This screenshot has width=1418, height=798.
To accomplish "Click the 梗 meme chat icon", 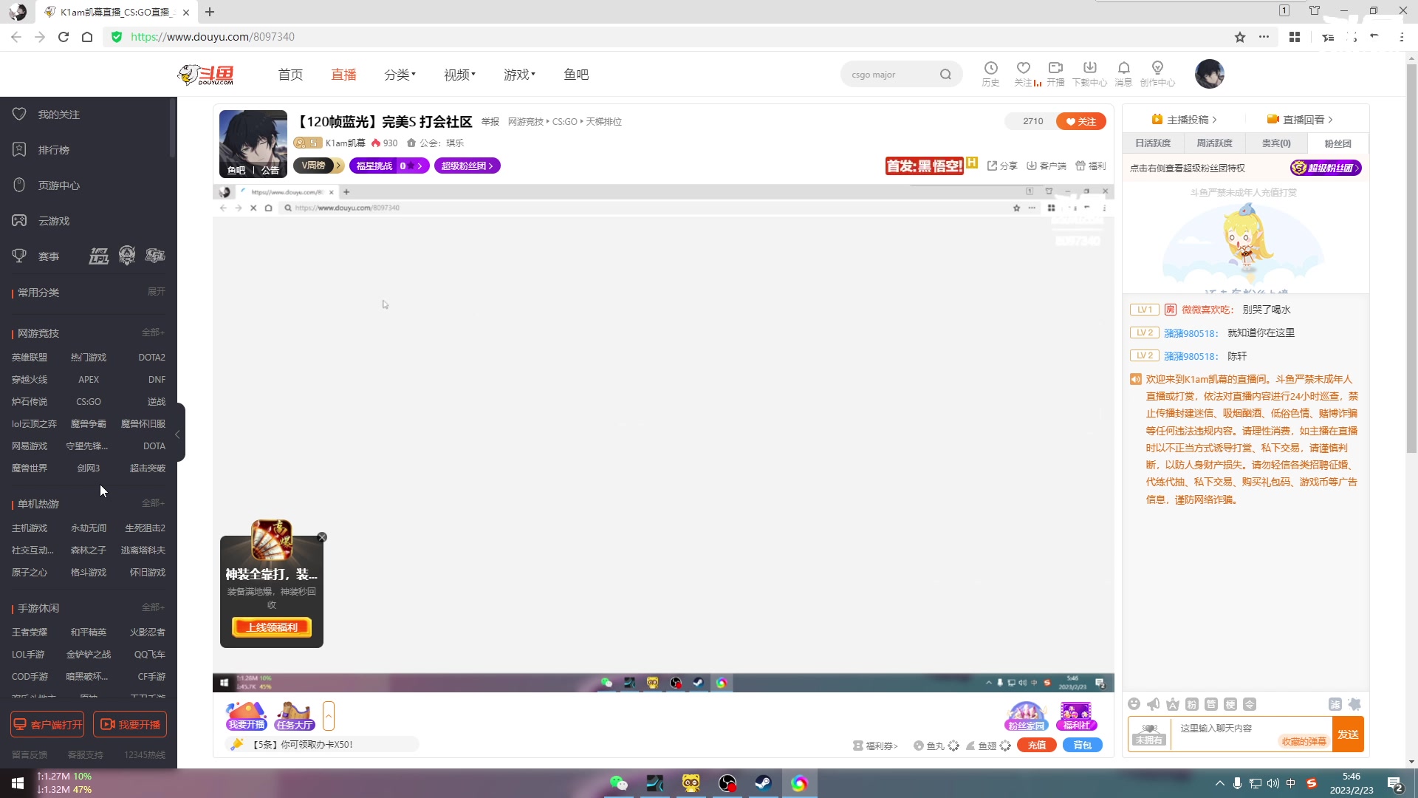I will pyautogui.click(x=1230, y=704).
